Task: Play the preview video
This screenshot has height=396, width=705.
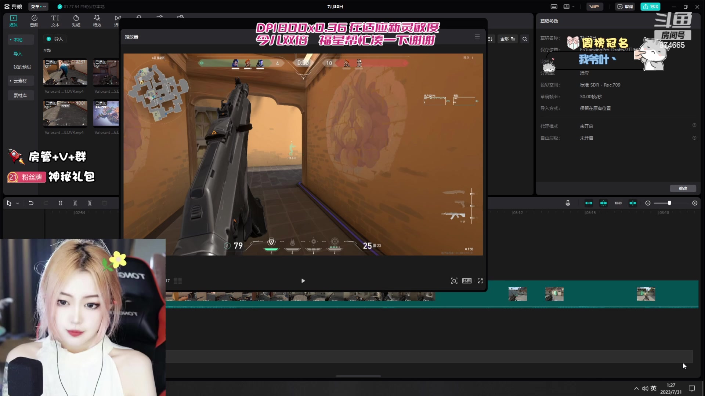Action: click(303, 281)
